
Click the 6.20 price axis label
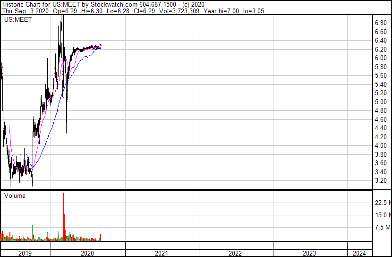[x=381, y=49]
